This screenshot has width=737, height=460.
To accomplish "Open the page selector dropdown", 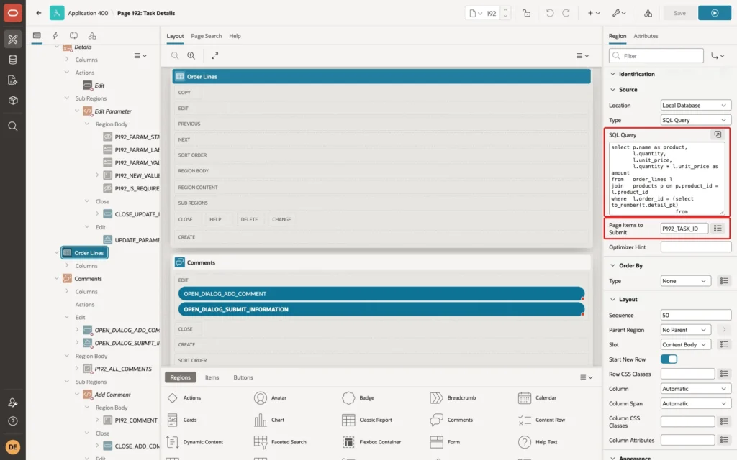I will (476, 13).
